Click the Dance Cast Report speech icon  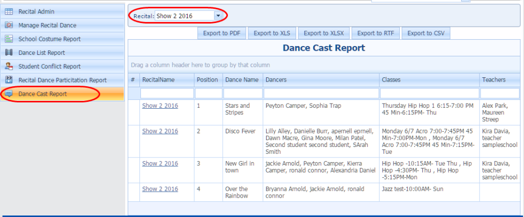[9, 94]
